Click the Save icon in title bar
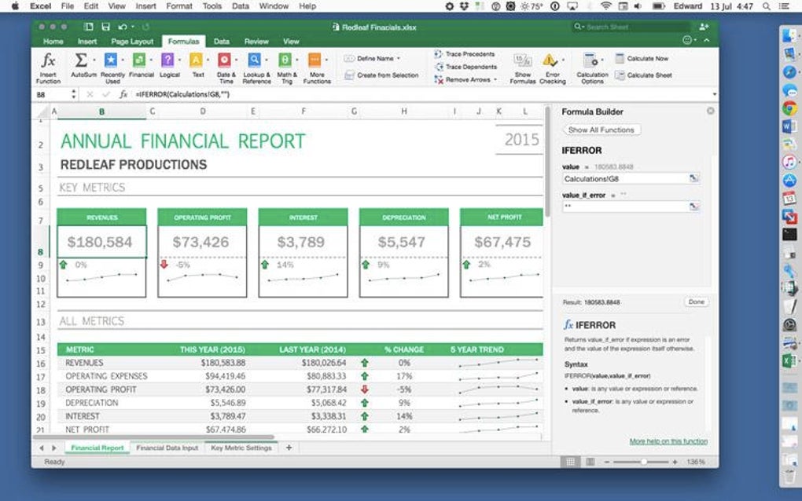Viewport: 802px width, 501px height. (106, 27)
